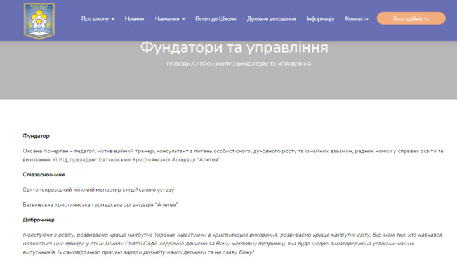Click the ПРО ШКОЛУ breadcrumb link
The image size is (457, 260).
tap(215, 65)
